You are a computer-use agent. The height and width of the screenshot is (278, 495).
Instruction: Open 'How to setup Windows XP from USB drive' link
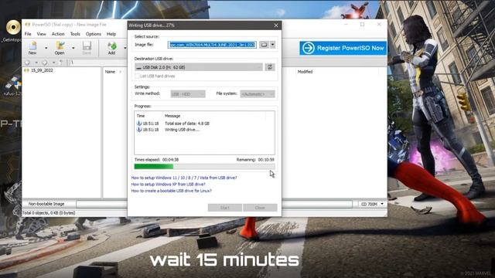point(169,185)
